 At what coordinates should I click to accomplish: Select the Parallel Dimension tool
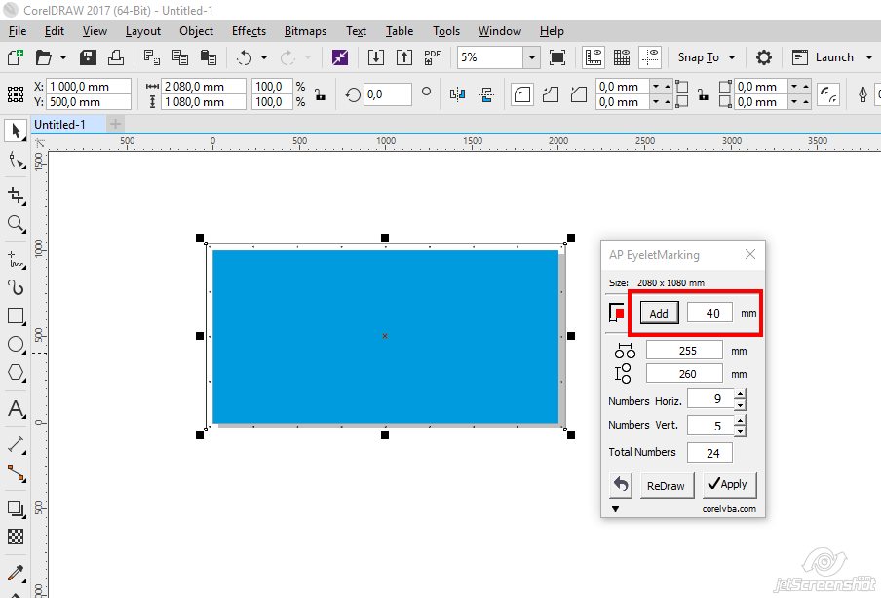coord(17,445)
